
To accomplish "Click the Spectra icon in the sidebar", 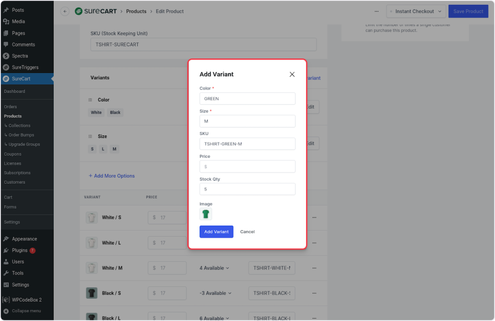I will 6,56.
